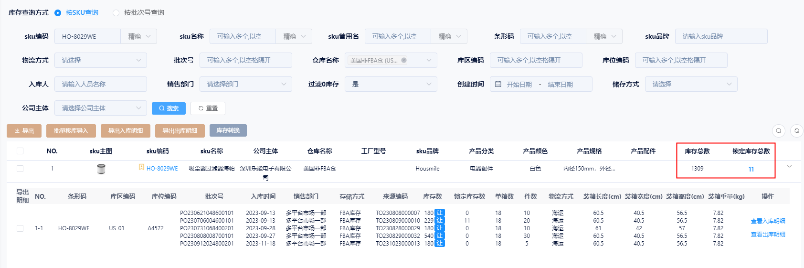
Task: Click the 让 badge for batch PO230731068400201
Action: [440, 228]
